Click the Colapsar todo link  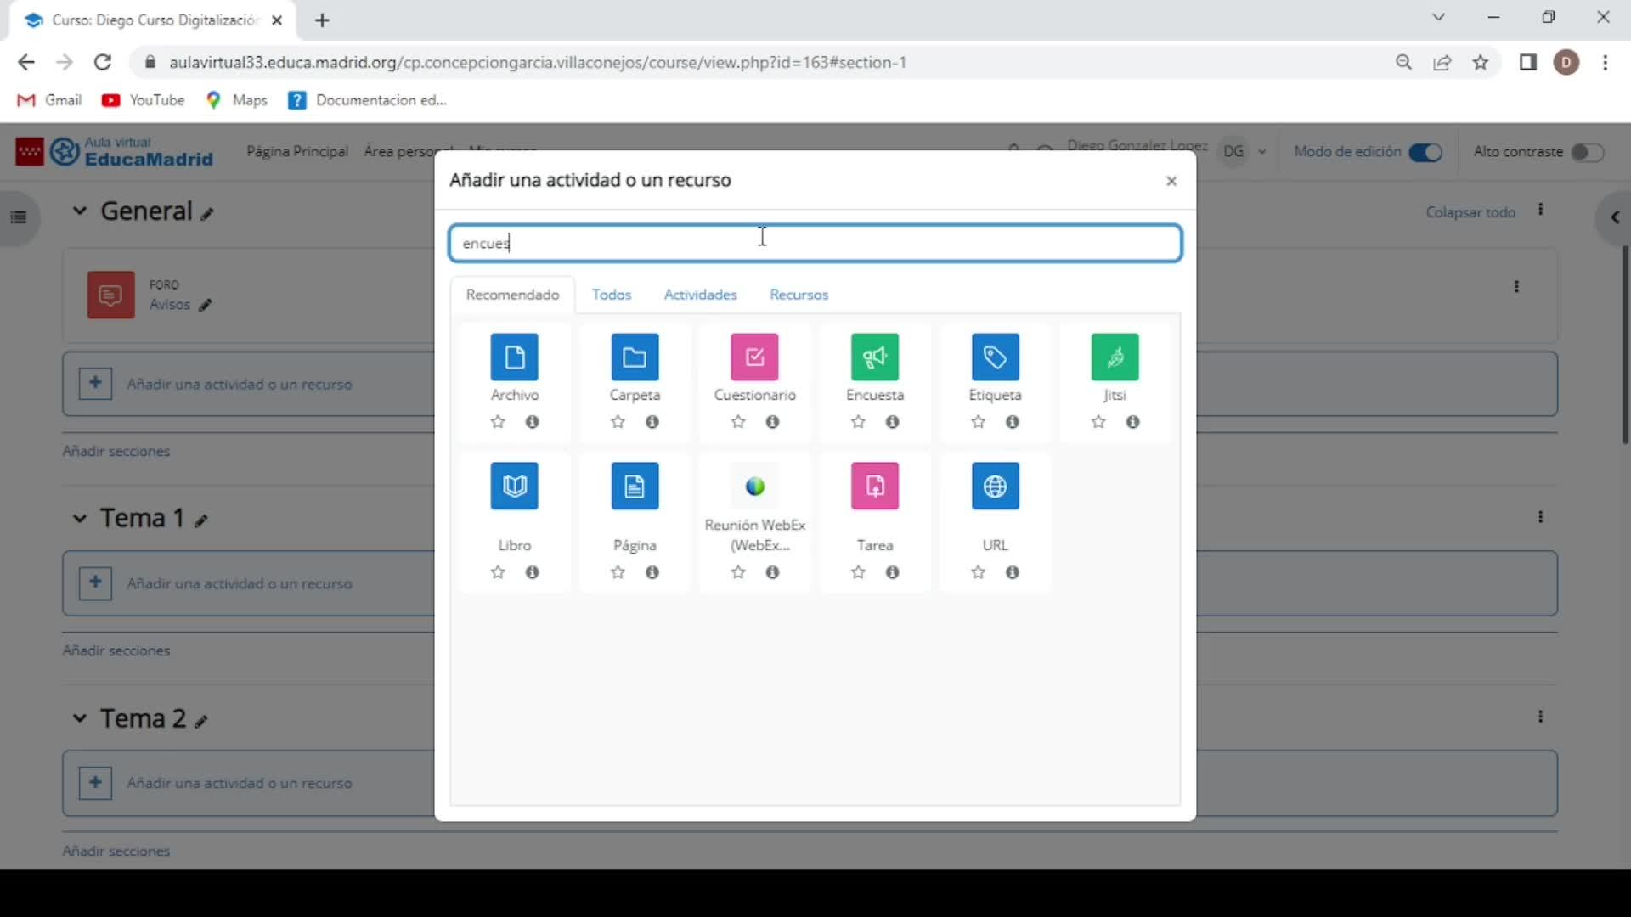[1470, 212]
